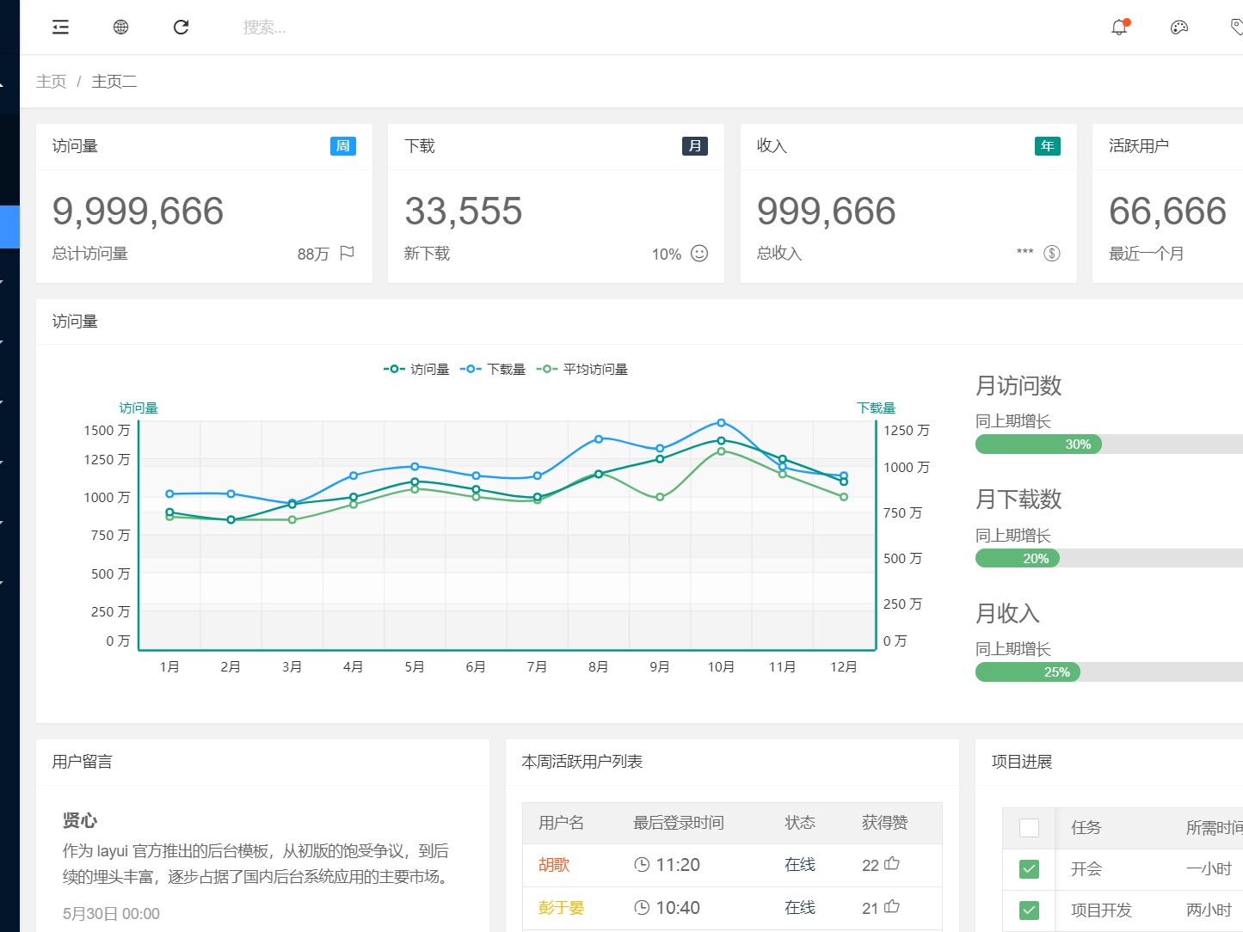
Task: Click the smiley icon beside 10%
Action: pyautogui.click(x=699, y=253)
